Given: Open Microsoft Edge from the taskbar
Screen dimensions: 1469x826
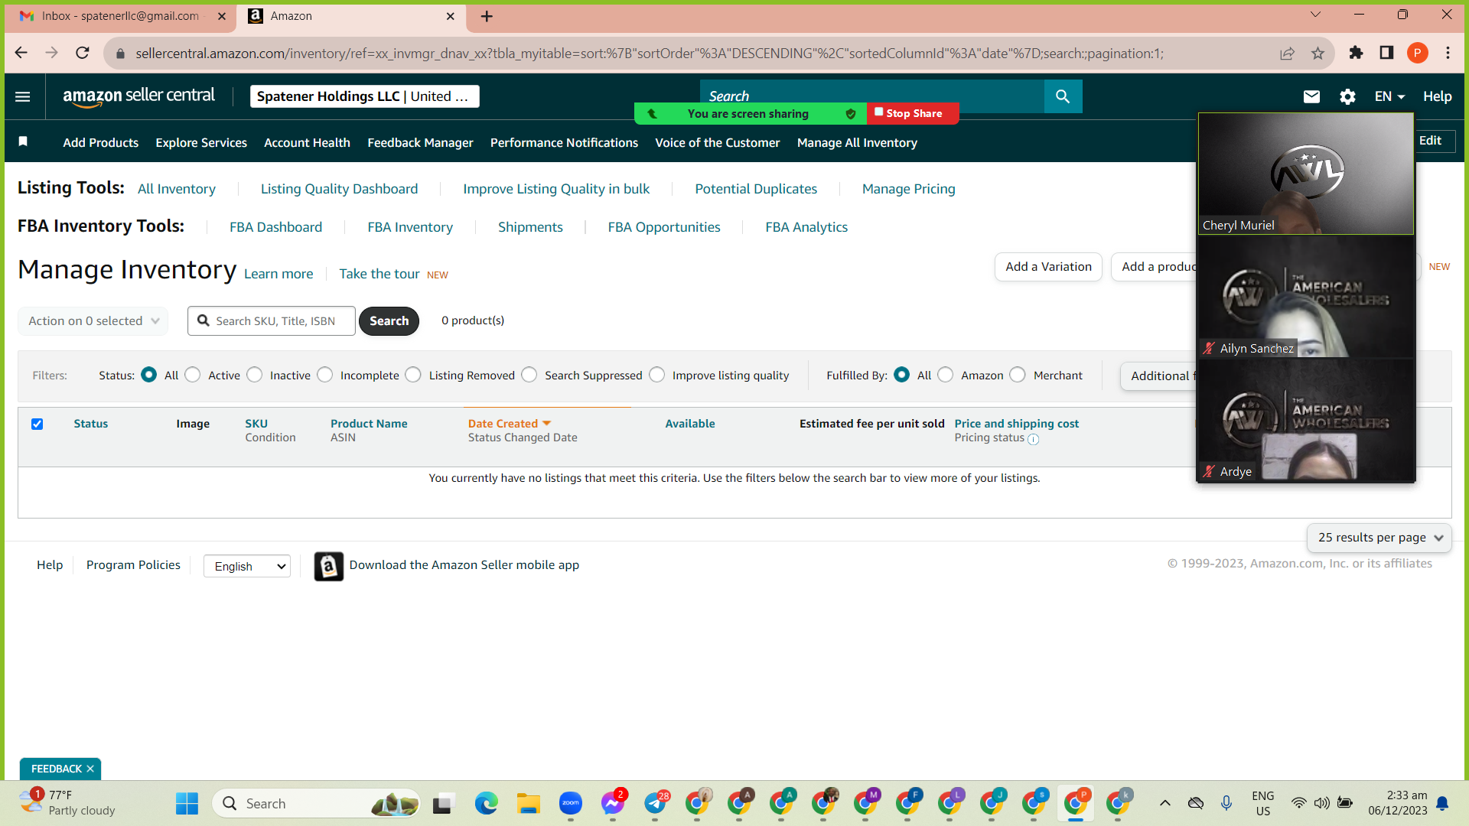Looking at the screenshot, I should [486, 803].
